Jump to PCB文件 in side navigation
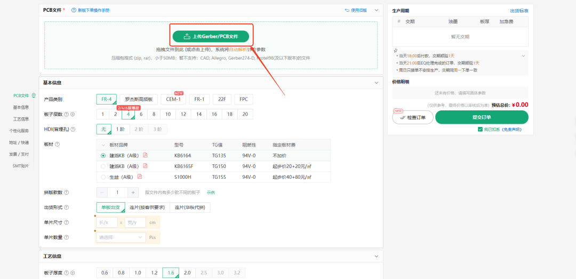 click(x=21, y=95)
